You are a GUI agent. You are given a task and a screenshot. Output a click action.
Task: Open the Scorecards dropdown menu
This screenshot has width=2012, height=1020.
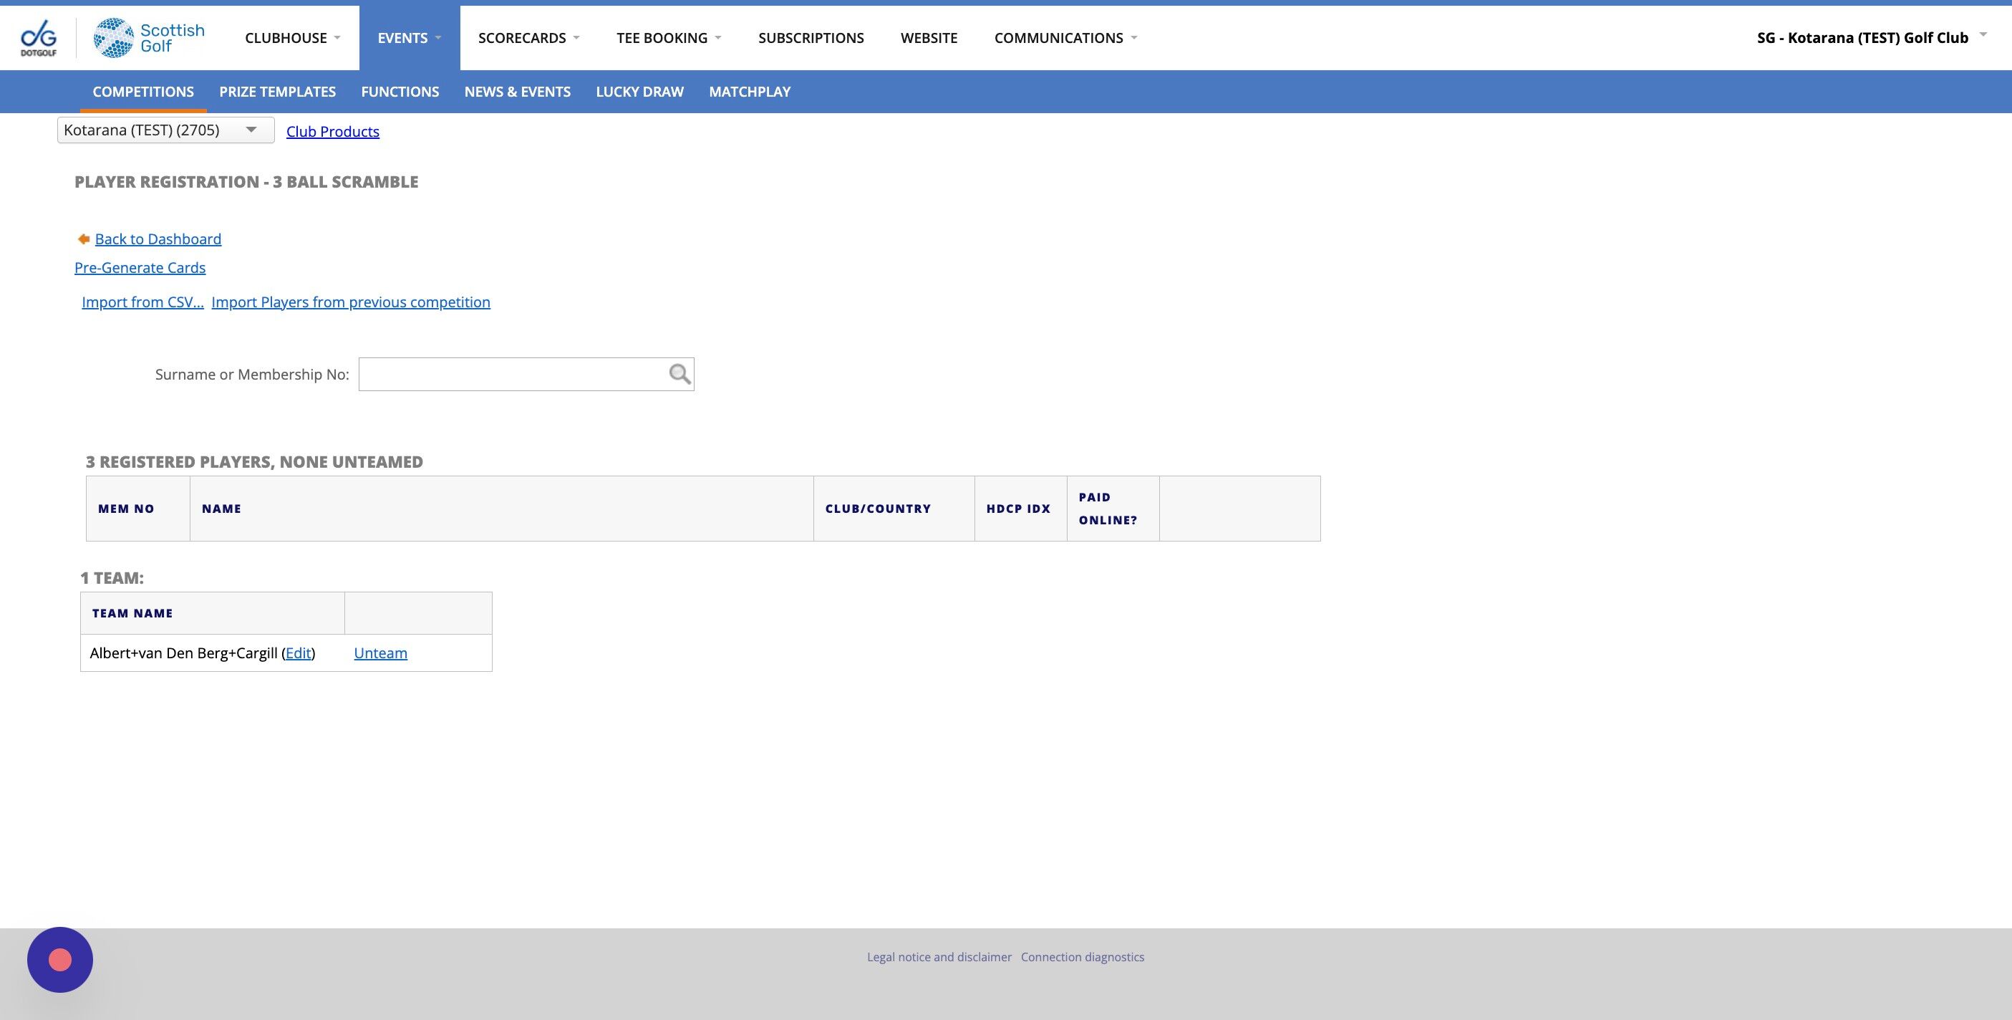[x=528, y=37]
